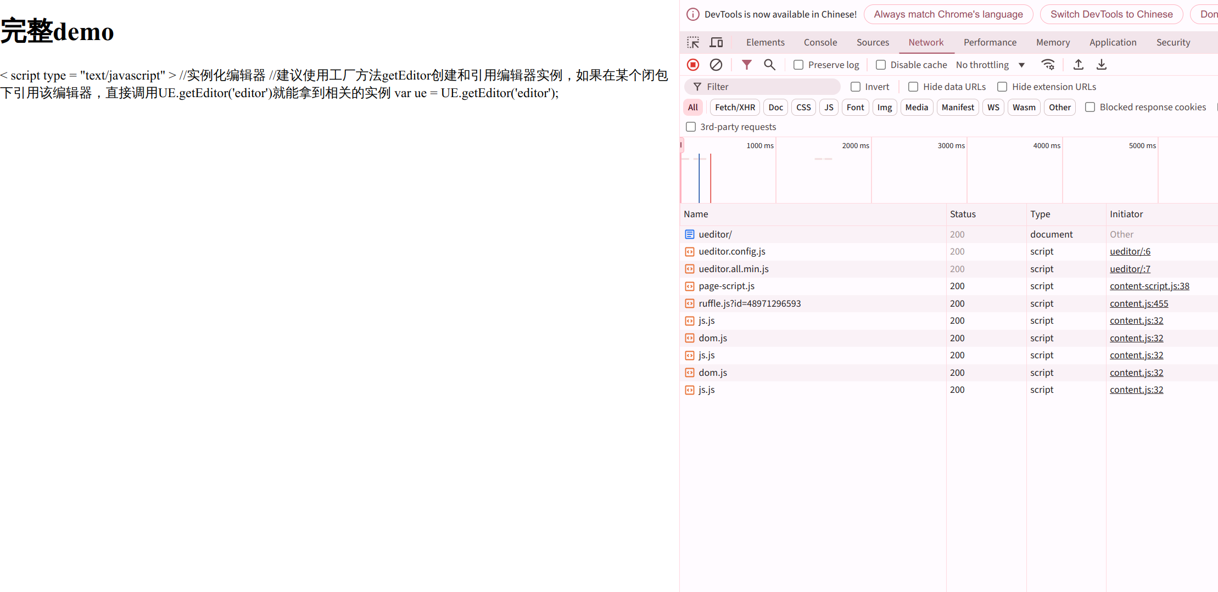The width and height of the screenshot is (1218, 592).
Task: Click the network Filter text field
Action: (762, 87)
